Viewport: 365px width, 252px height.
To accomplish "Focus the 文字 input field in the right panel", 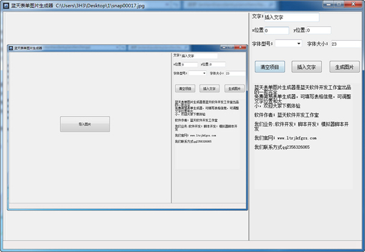I will point(291,18).
